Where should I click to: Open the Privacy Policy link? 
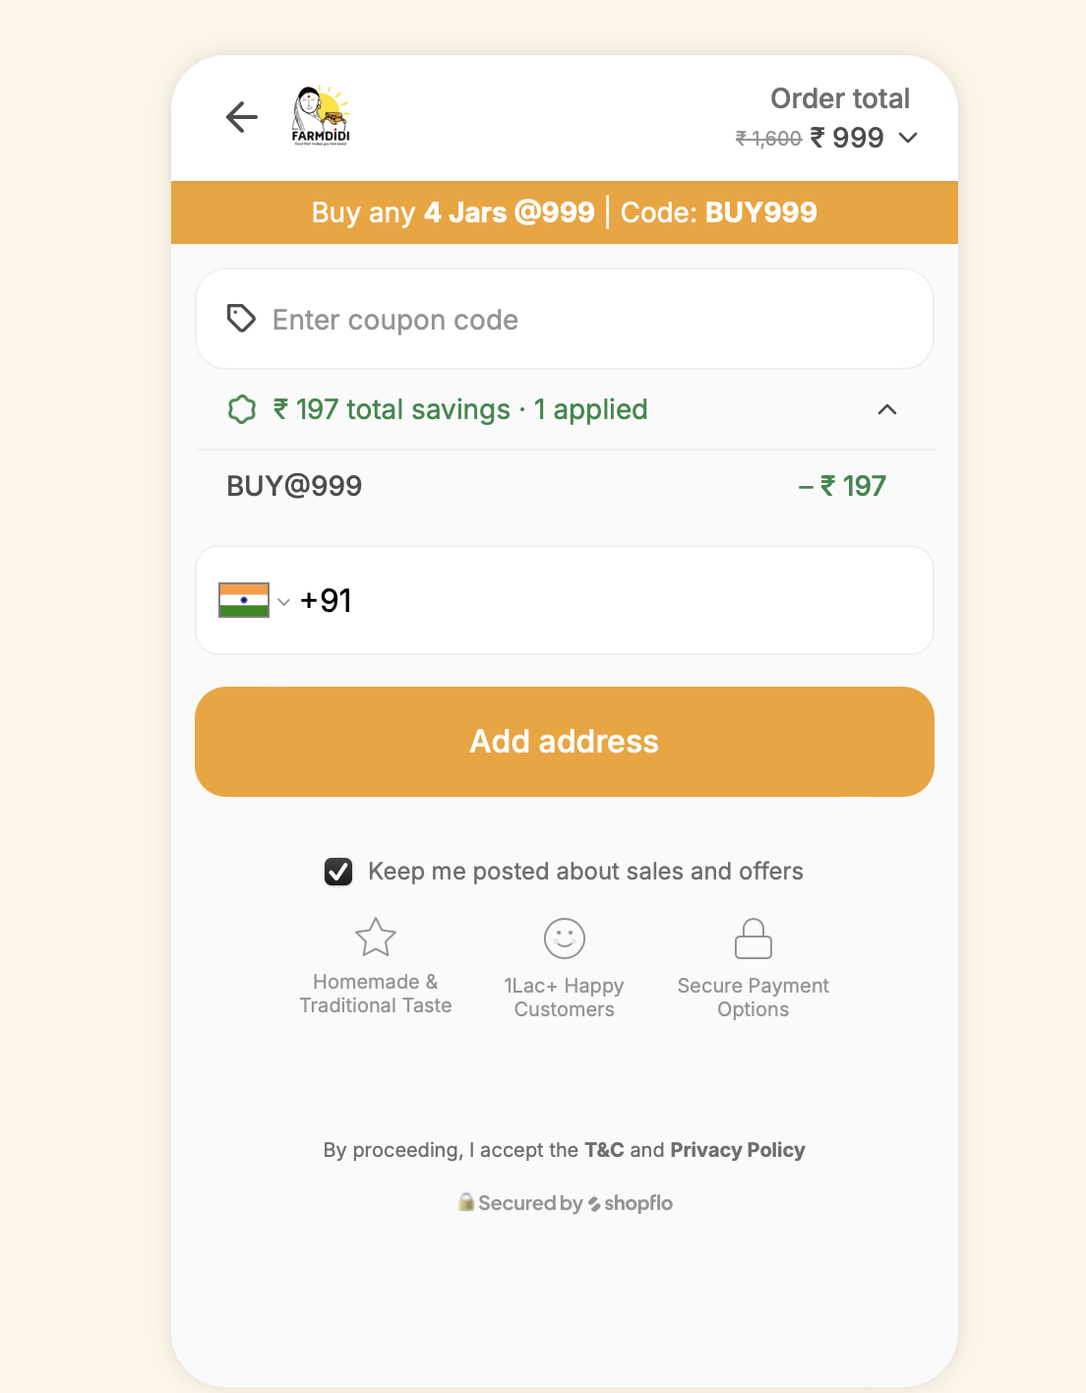(x=738, y=1150)
